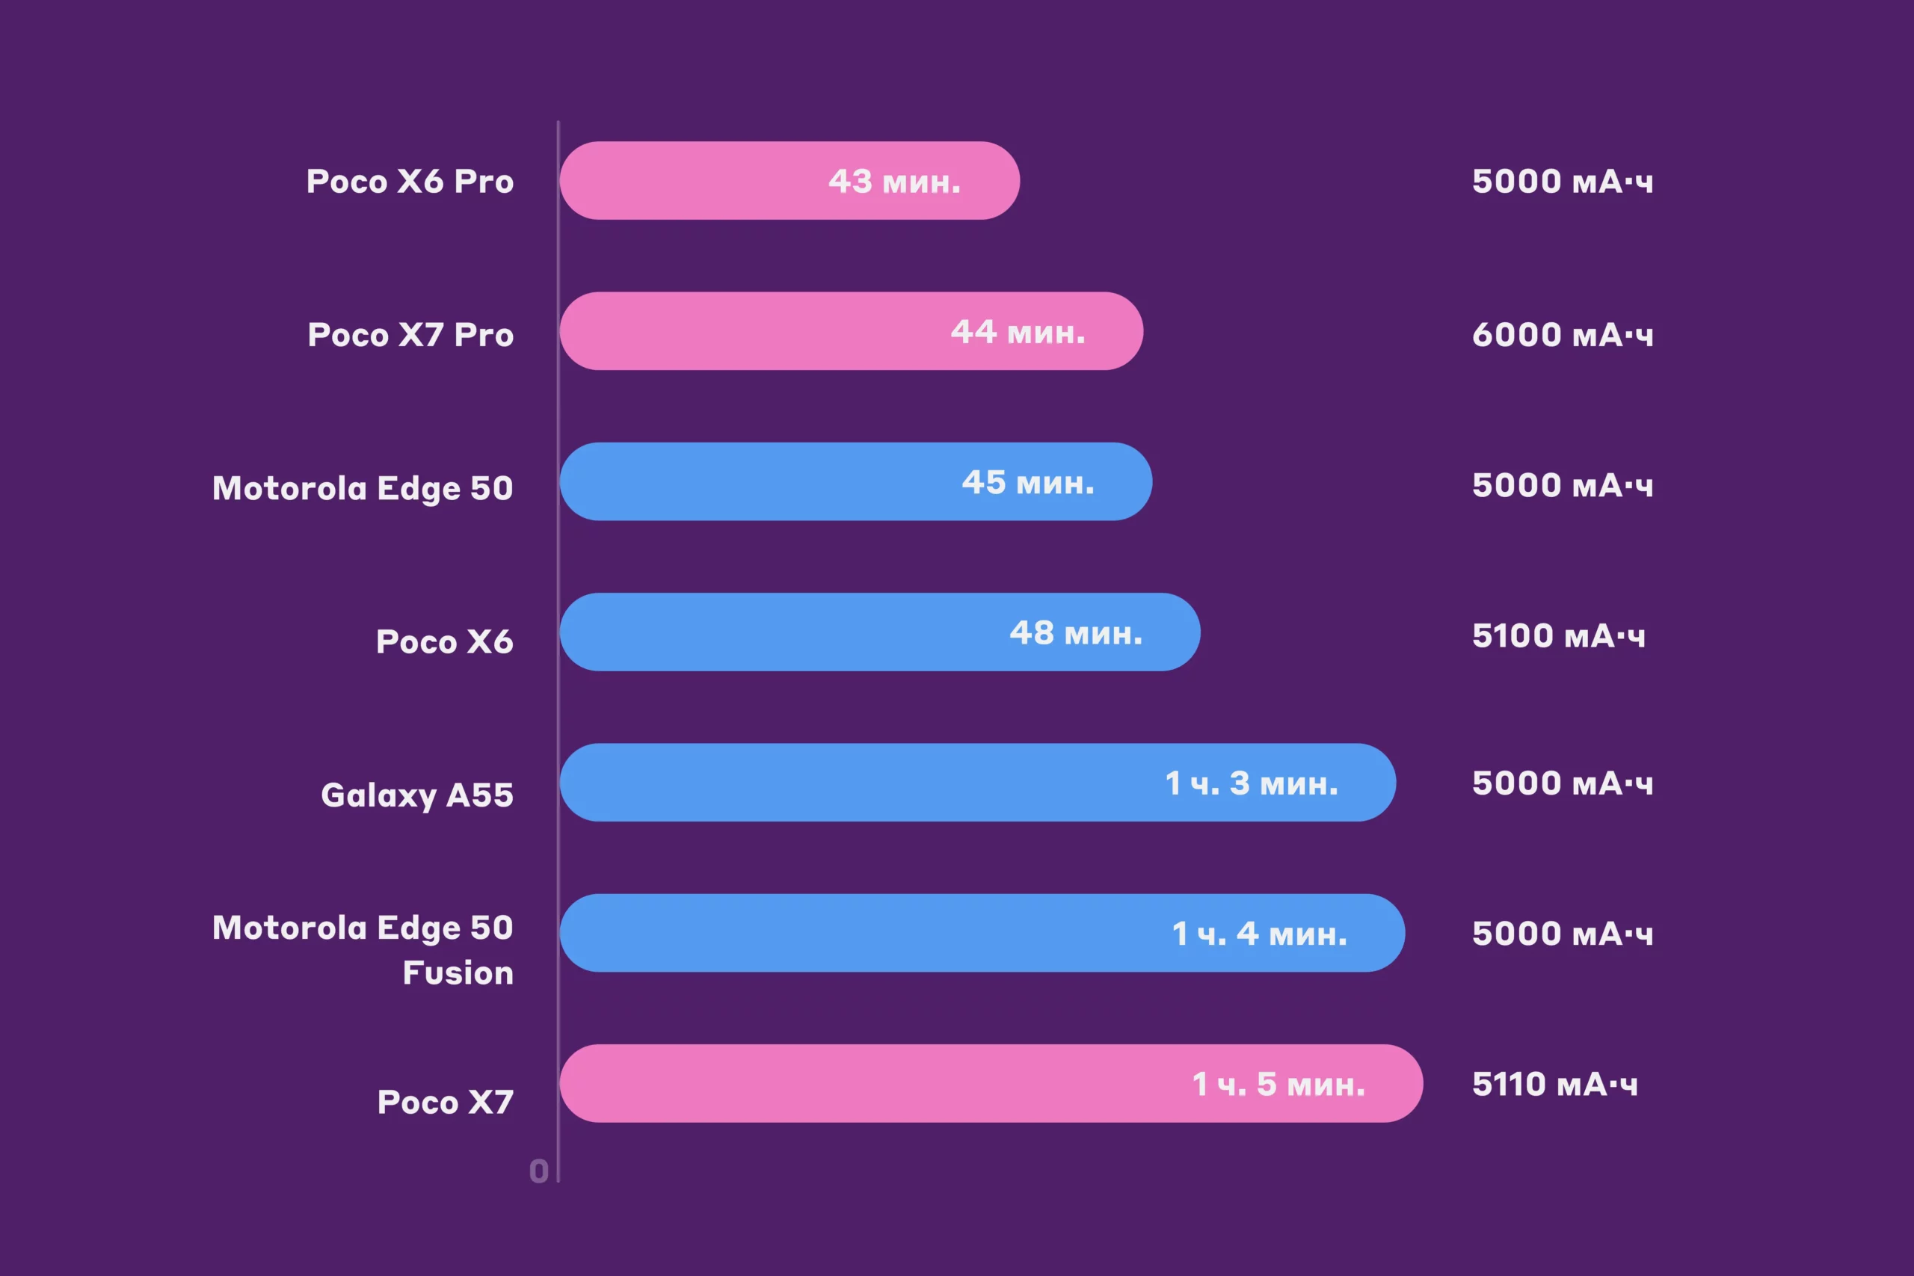This screenshot has height=1276, width=1914.
Task: Select the 5100 мА·ч capacity value
Action: click(x=1558, y=635)
